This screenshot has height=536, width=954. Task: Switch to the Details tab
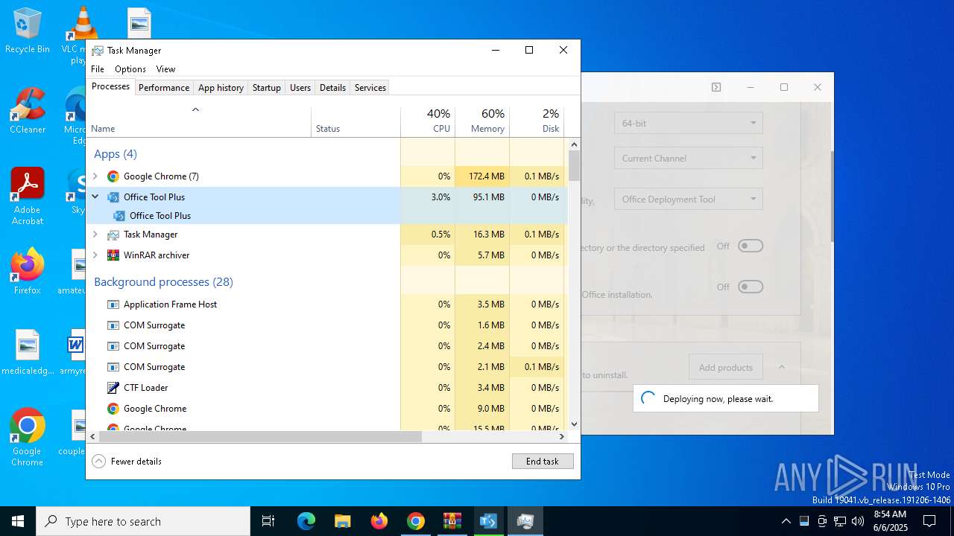pyautogui.click(x=332, y=88)
